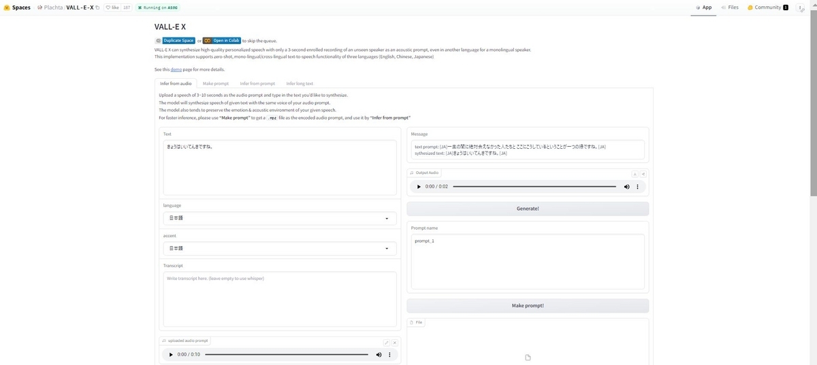817x365 pixels.
Task: Click the File label tag
Action: click(x=416, y=322)
